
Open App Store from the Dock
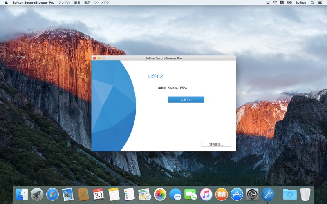tap(237, 195)
